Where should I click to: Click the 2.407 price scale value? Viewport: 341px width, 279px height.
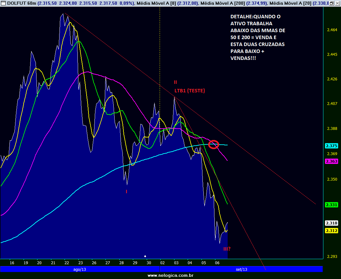coord(332,103)
